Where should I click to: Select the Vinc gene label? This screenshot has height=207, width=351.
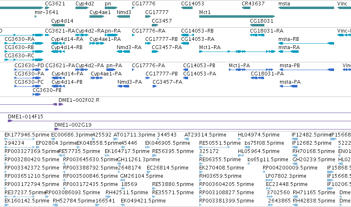tap(342, 4)
